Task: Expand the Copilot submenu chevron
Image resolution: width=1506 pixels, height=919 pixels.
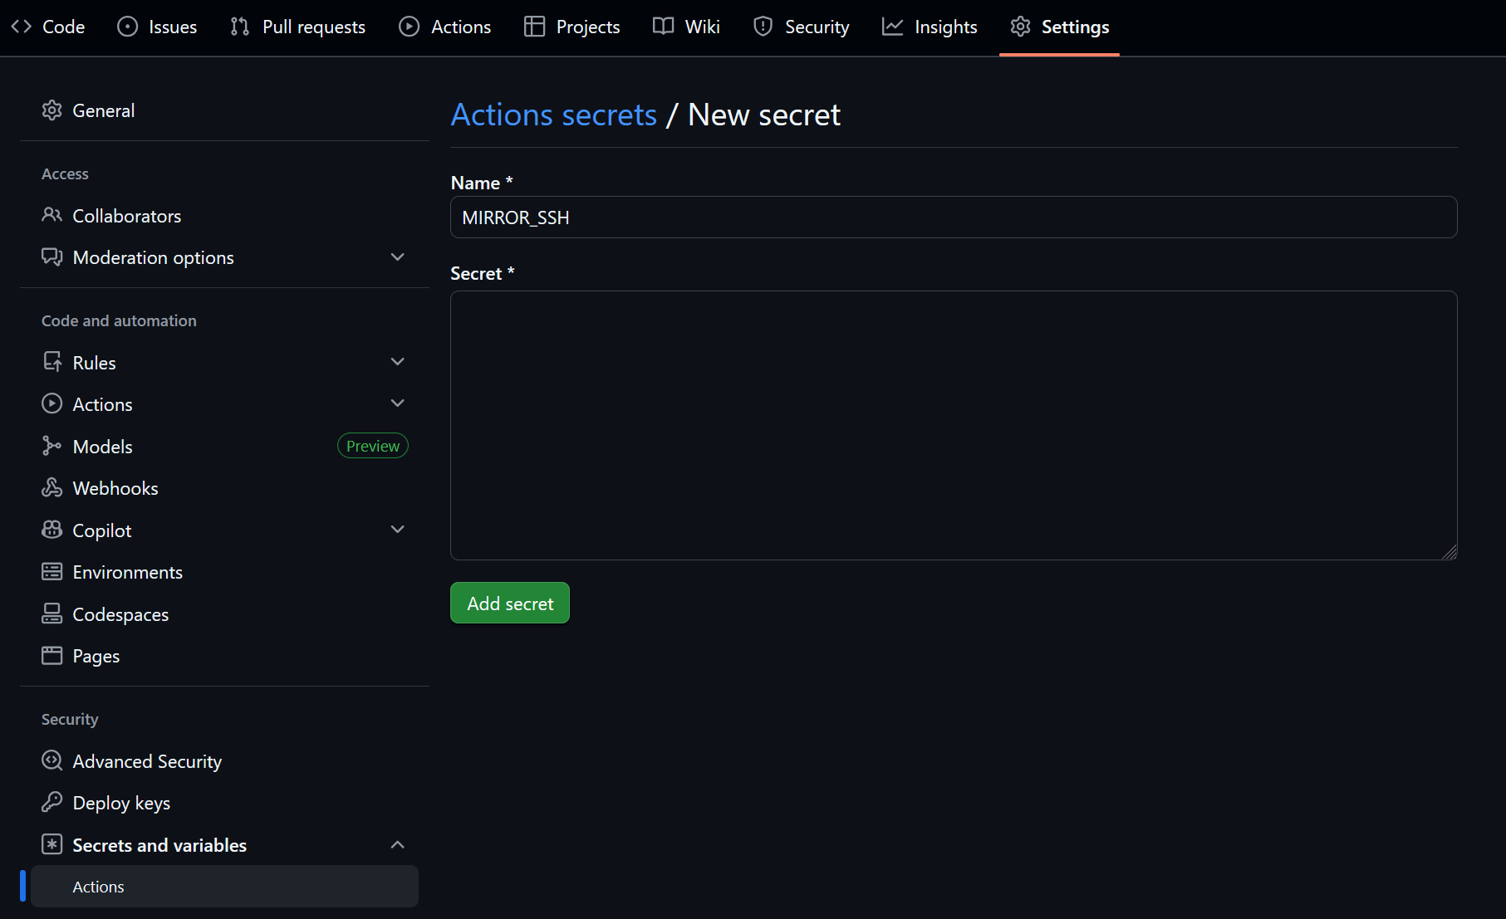Action: click(397, 530)
